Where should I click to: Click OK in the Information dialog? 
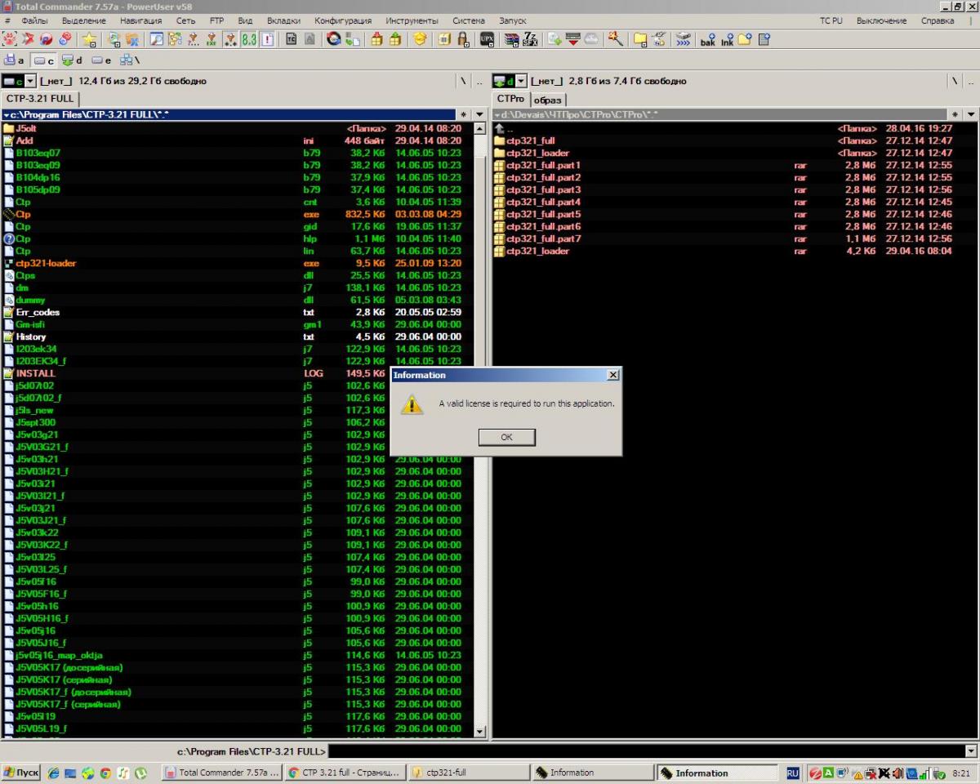pos(506,437)
